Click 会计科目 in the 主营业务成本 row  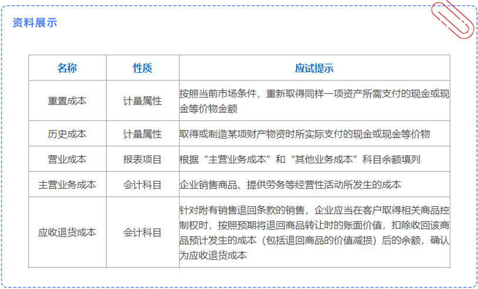click(x=142, y=184)
